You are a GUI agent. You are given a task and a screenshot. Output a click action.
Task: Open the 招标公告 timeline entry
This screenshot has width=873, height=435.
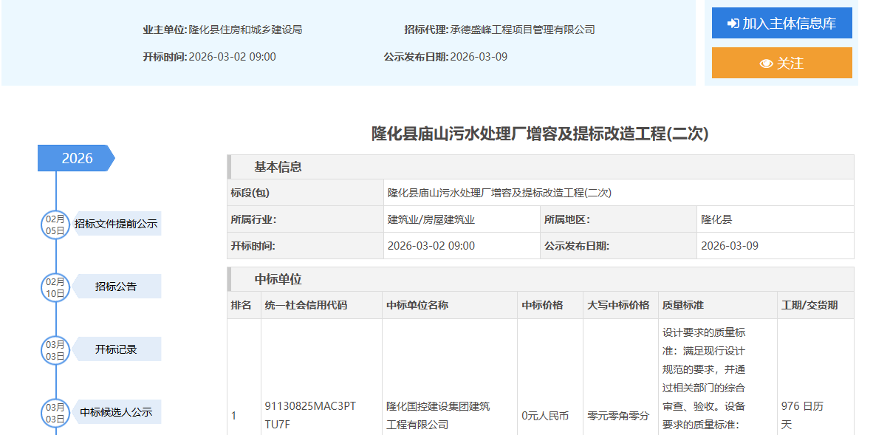[x=116, y=287]
